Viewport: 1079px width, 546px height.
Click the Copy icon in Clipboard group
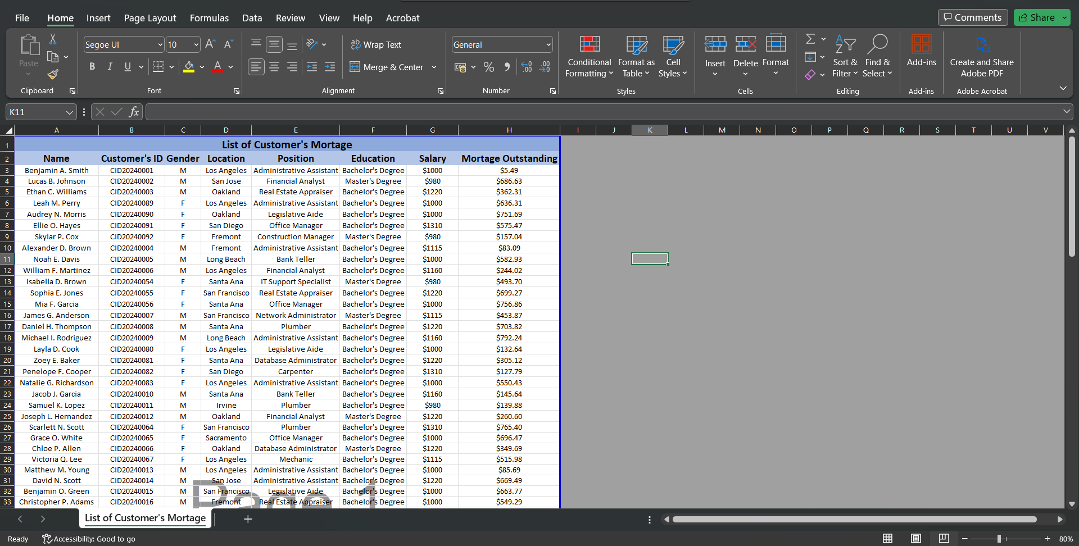[x=53, y=57]
